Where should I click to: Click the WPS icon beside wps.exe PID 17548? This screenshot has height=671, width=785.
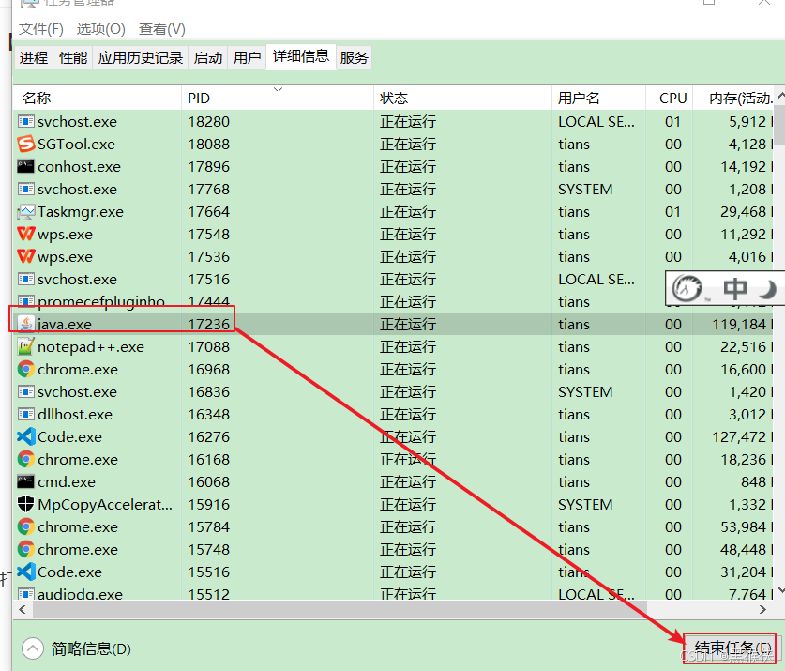pos(23,234)
